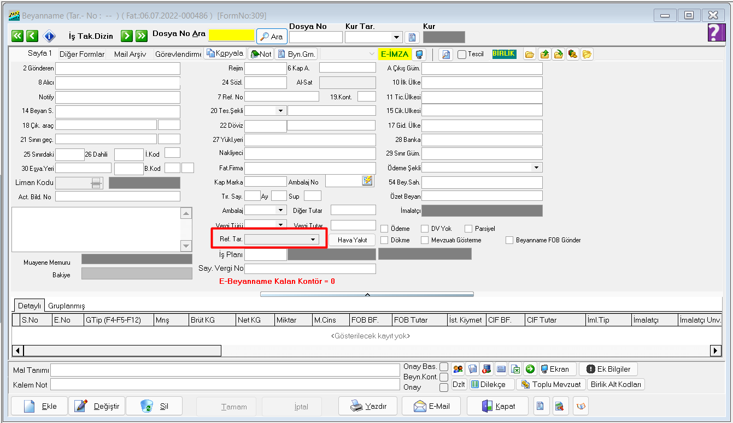The width and height of the screenshot is (733, 423).
Task: Click the blue info icon in navigation bar
Action: pyautogui.click(x=49, y=36)
